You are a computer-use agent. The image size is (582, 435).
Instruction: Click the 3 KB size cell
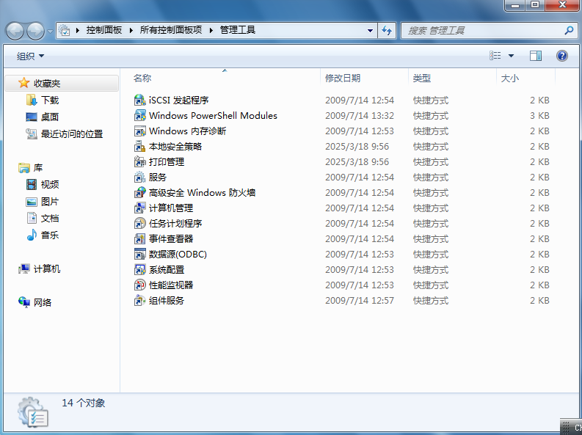[539, 116]
